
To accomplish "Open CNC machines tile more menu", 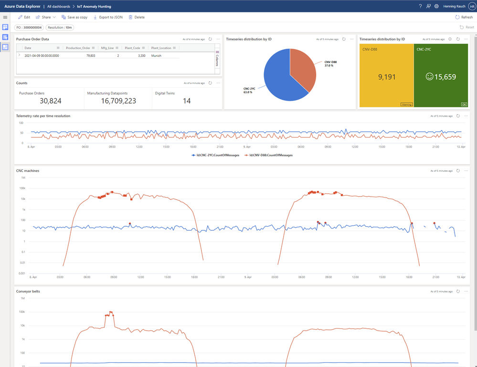I will point(466,171).
